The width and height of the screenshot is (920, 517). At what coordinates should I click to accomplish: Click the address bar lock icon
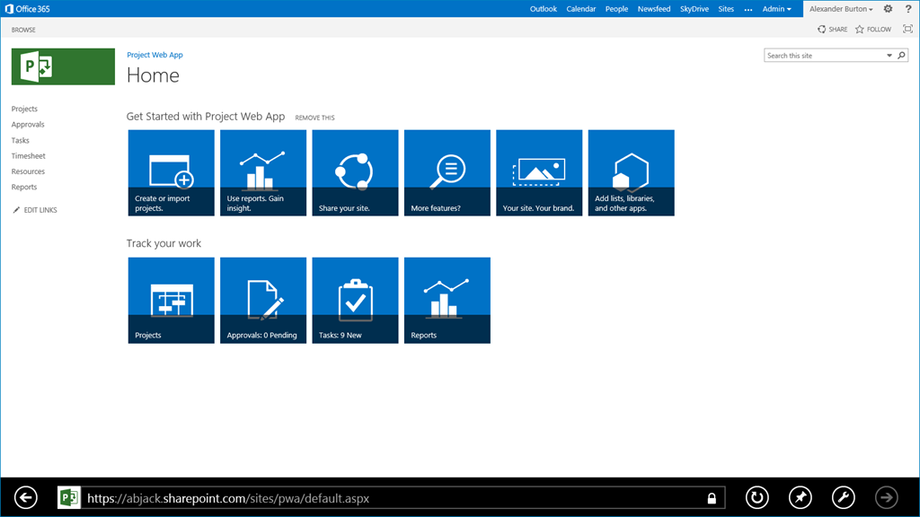[712, 498]
